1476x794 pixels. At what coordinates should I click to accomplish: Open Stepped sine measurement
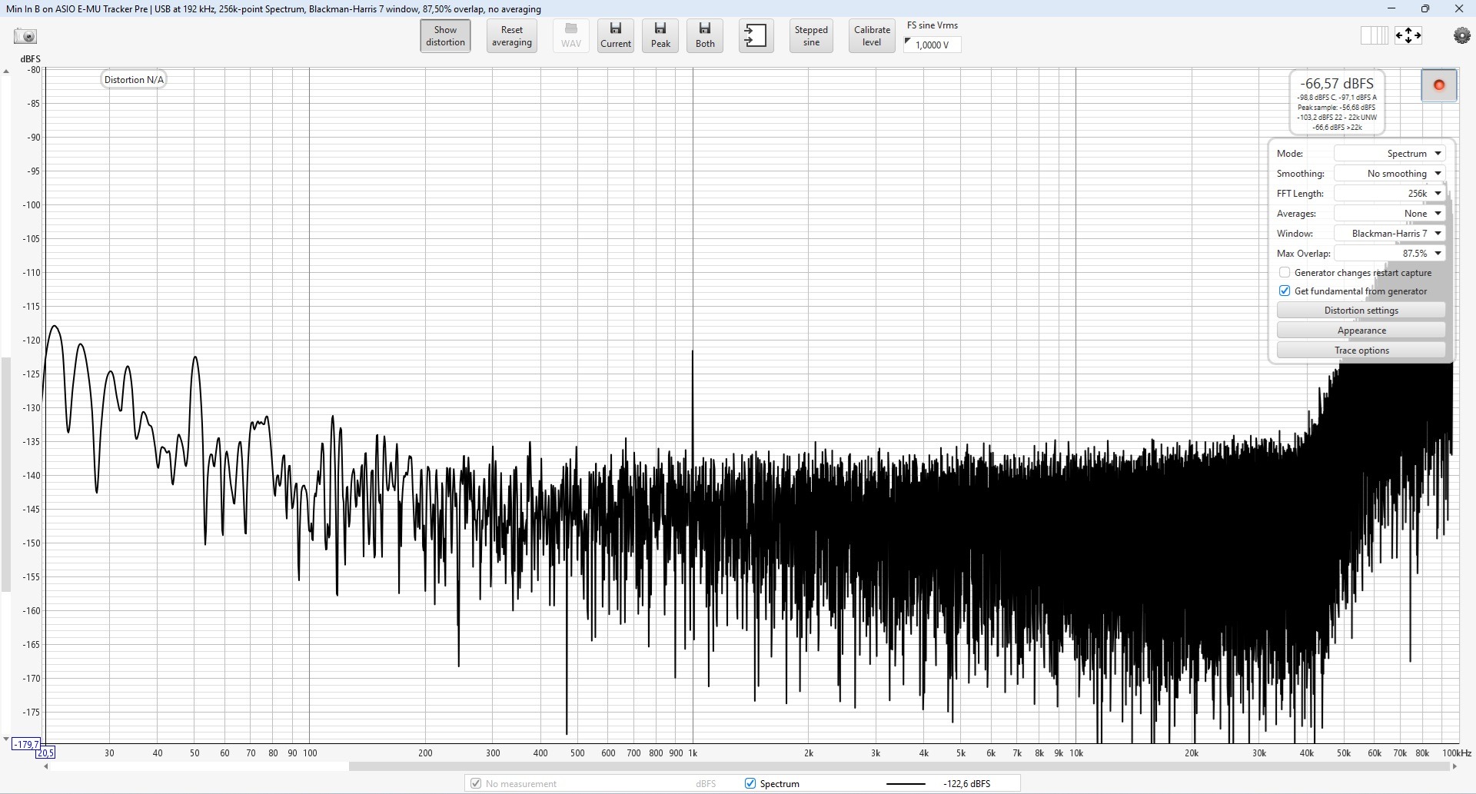[x=811, y=36]
